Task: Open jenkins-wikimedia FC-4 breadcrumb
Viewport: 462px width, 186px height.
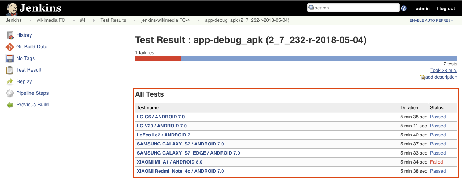Action: tap(165, 20)
